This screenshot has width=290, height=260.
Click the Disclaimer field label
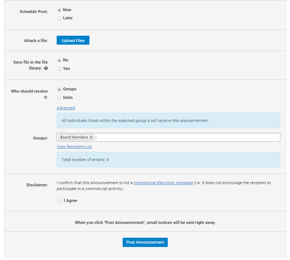point(37,185)
